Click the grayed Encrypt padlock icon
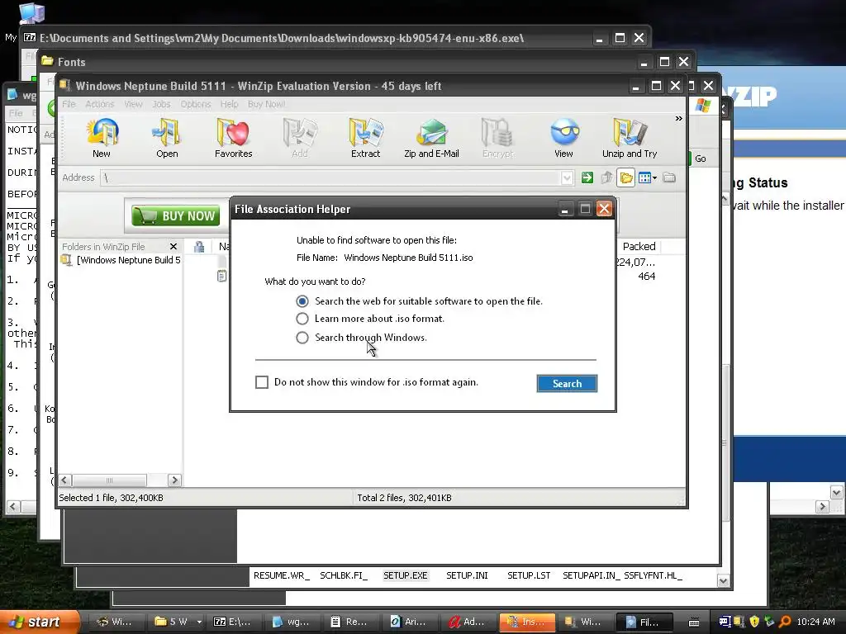This screenshot has width=846, height=634. tap(497, 132)
